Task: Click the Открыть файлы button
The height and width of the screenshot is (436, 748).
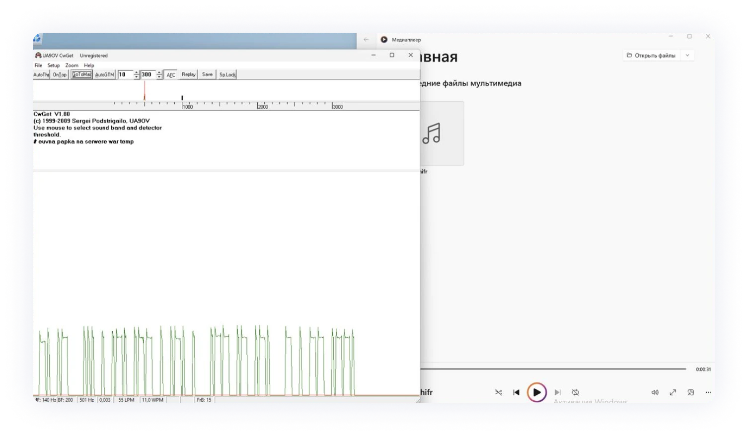Action: 651,56
